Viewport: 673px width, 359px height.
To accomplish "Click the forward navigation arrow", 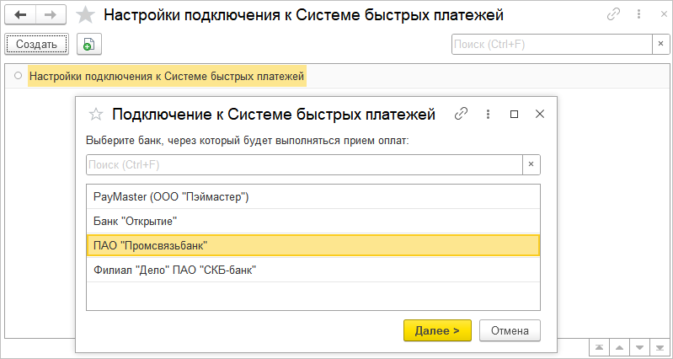I will 51,15.
